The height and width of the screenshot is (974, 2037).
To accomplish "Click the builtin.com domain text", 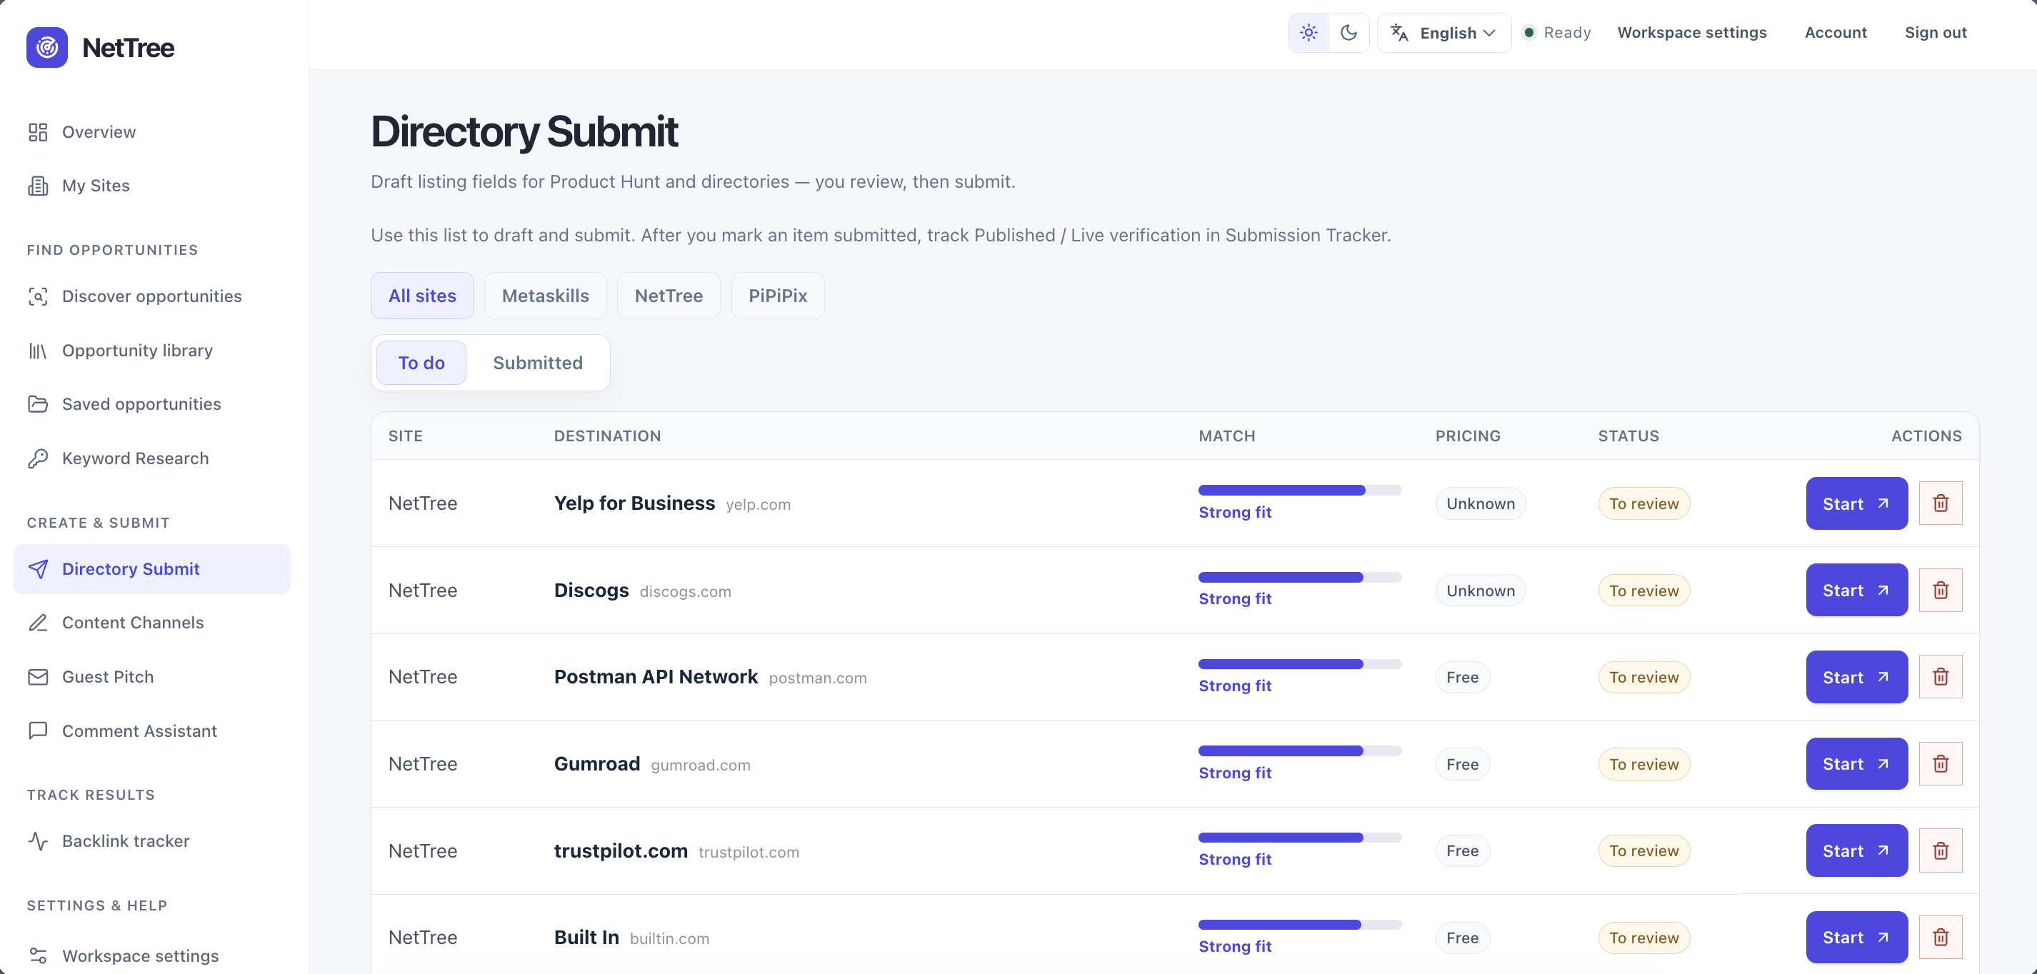I will tap(669, 939).
